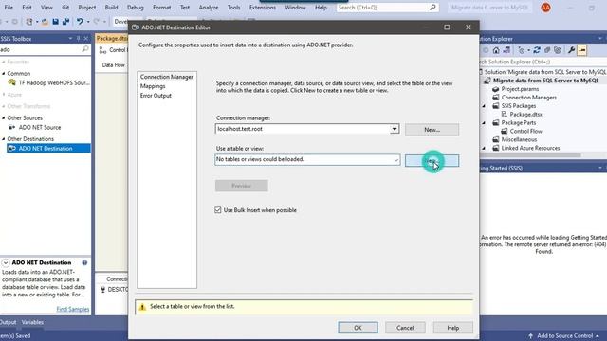Screen dimensions: 607x341
Task: Select ADO NET Destination in toolbox
Action: click(x=48, y=149)
